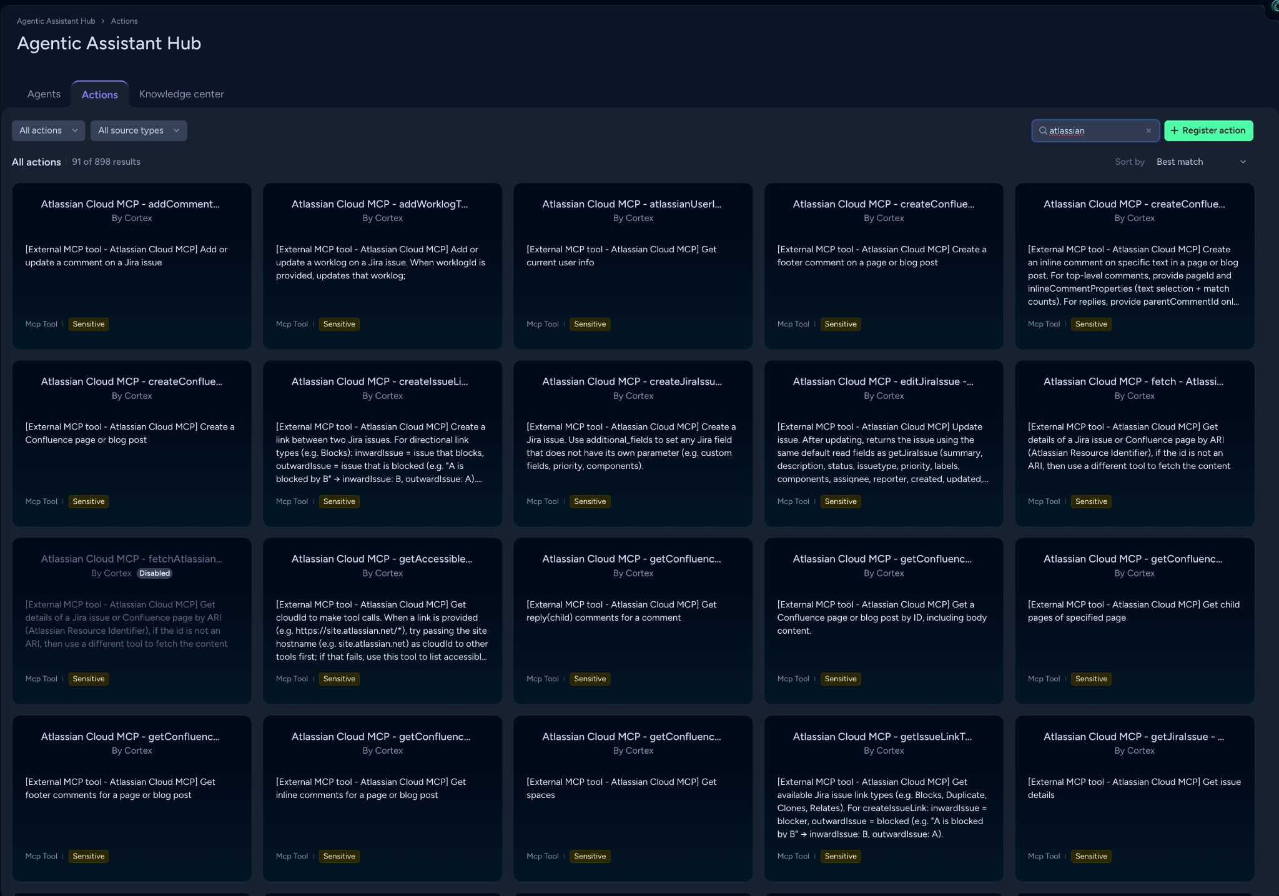Open the addWorklogT... action card title
1279x896 pixels.
[x=380, y=204]
